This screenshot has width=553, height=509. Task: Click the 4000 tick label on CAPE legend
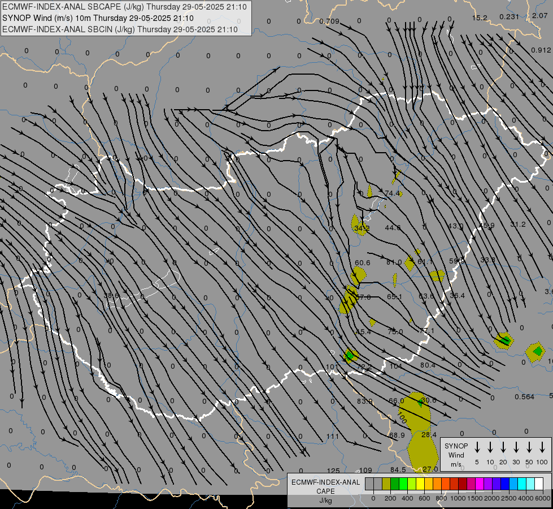point(526,498)
